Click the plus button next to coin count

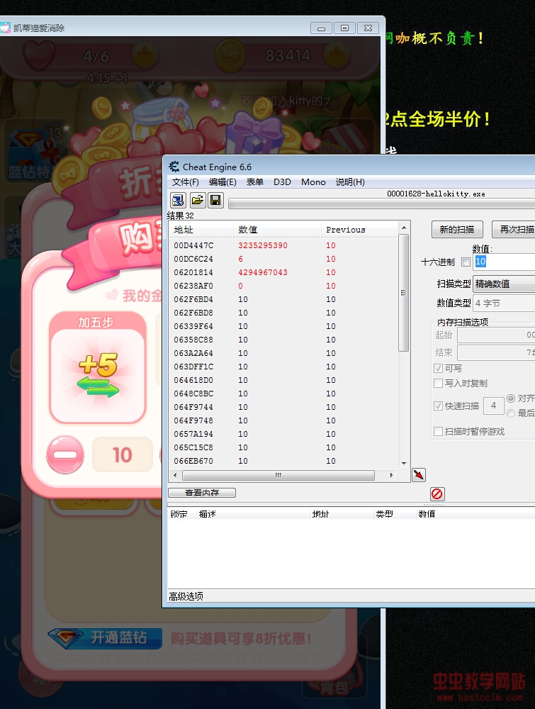tap(337, 55)
